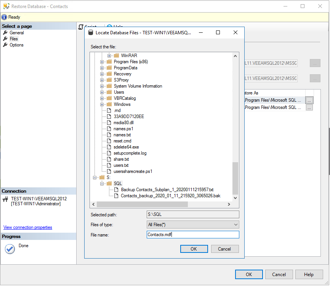Viewport: 330px width, 286px height.
Task: Select the share.txt file
Action: point(121,160)
